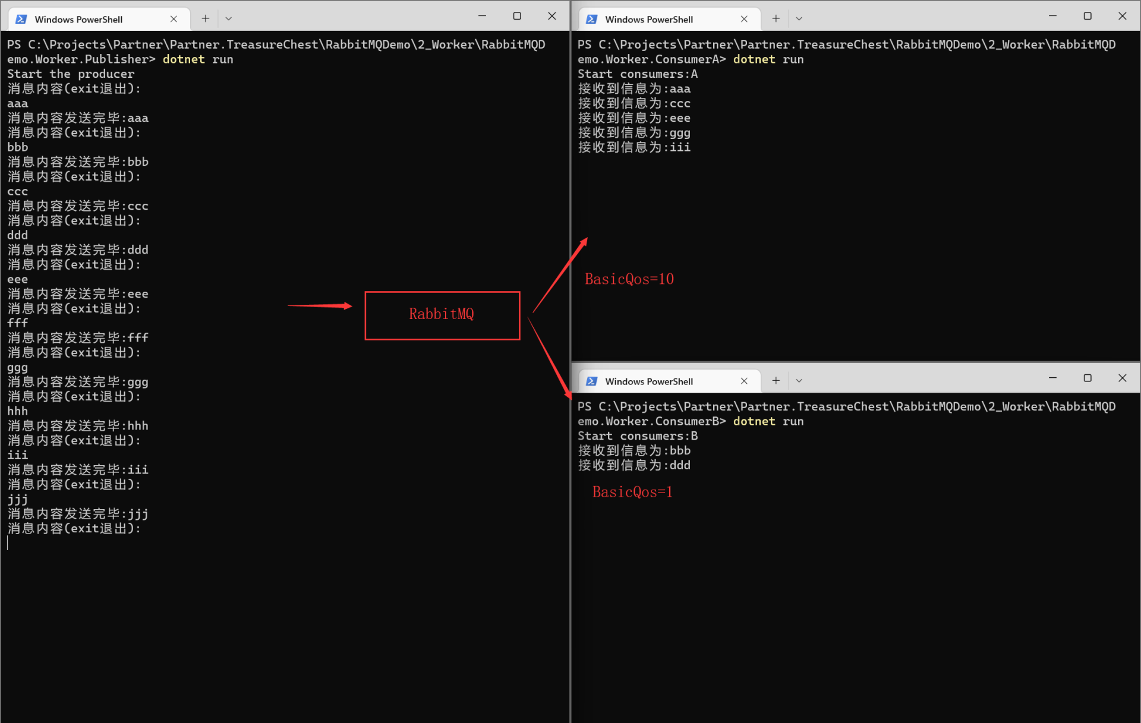Click the PowerShell icon on Publisher tab
1141x723 pixels.
[21, 19]
